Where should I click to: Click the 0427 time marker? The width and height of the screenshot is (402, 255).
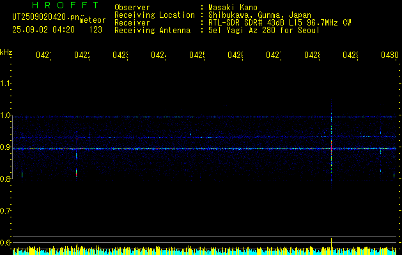(274, 55)
